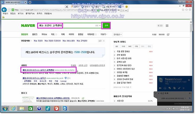This screenshot has height=114, width=195.
Task: Switch to the 이미지 search tab
Action: coord(71,34)
